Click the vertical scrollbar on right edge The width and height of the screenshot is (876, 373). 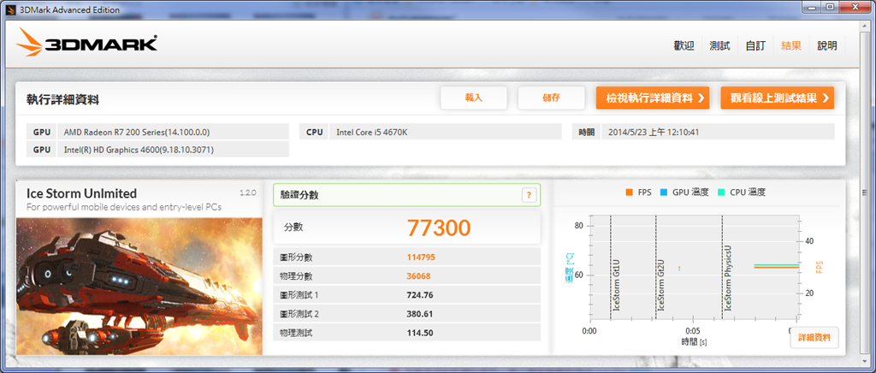coord(865,192)
